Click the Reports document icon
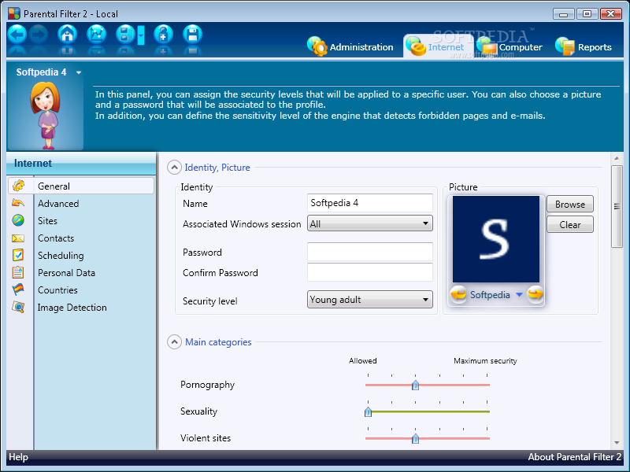Viewport: 630px width, 472px height. click(x=565, y=46)
